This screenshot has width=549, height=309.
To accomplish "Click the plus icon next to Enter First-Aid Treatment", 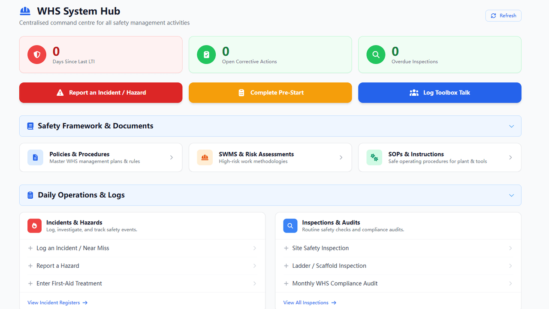I will click(30, 283).
